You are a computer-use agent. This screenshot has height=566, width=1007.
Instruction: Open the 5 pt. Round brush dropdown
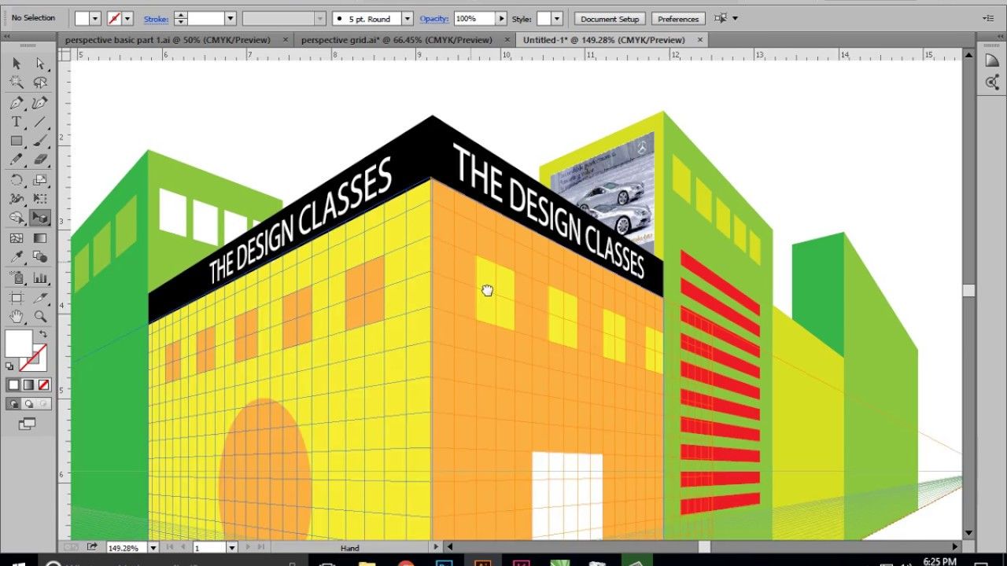(x=407, y=18)
